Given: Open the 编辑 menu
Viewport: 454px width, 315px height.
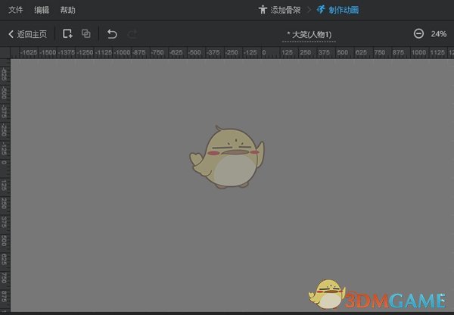Looking at the screenshot, I should tap(42, 10).
